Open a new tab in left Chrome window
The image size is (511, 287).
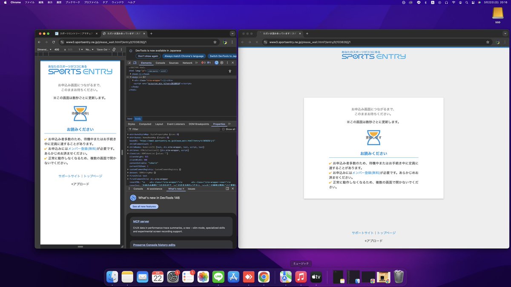pos(151,33)
